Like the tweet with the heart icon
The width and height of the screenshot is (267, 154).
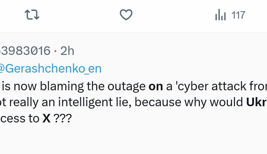point(126,15)
